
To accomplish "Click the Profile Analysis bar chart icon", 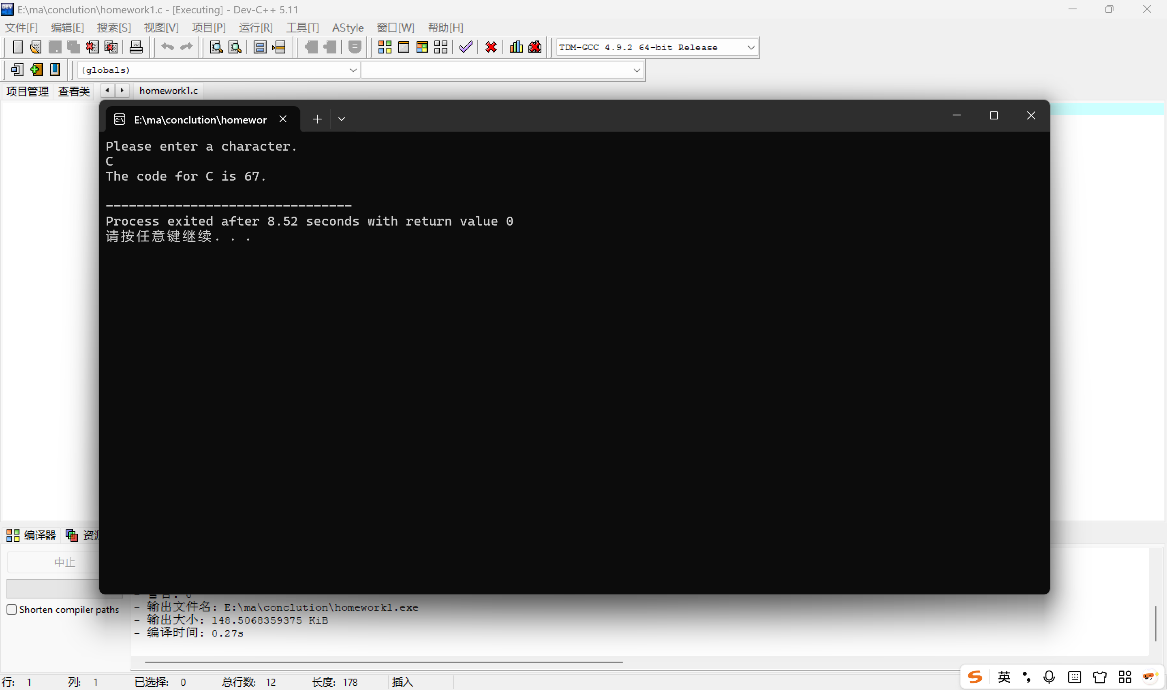I will [516, 47].
